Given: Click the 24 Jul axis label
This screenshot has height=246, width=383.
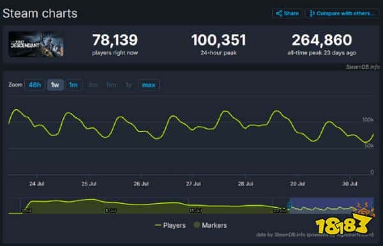Looking at the screenshot, I should pos(37,184).
